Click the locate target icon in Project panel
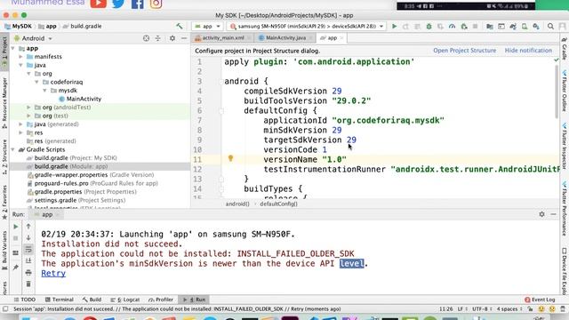Viewport: 569px width, 320px height. pos(146,38)
